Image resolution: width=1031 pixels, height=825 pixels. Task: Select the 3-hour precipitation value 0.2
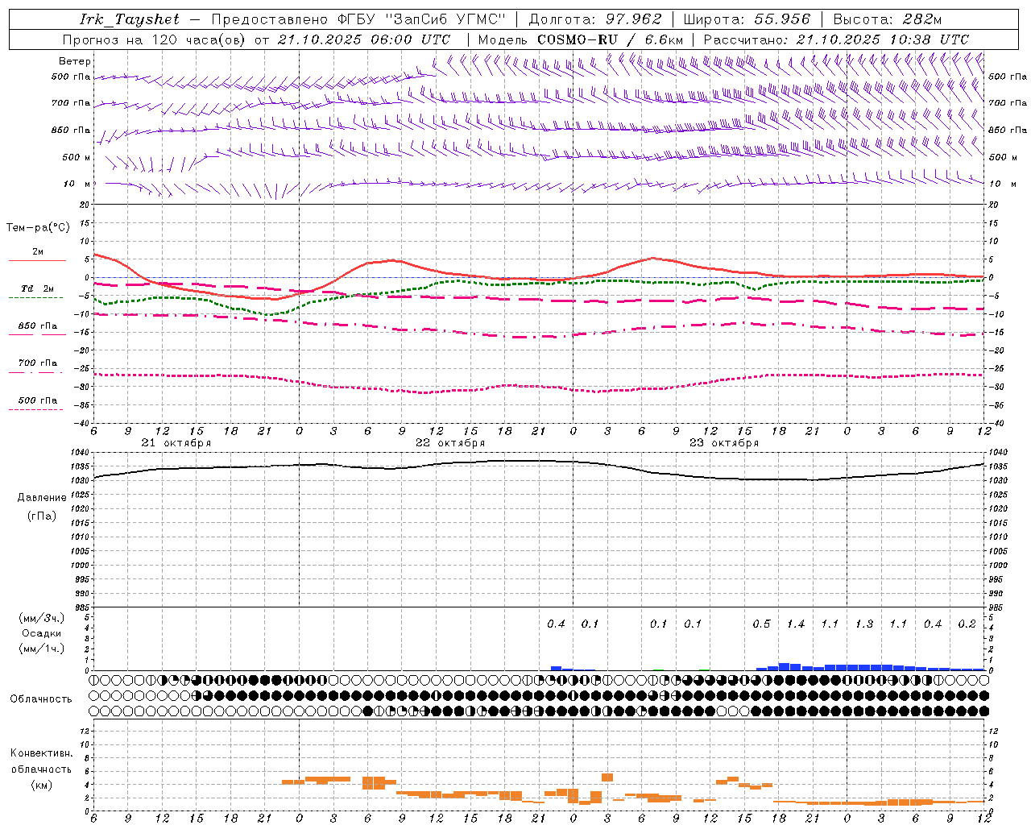pos(967,624)
